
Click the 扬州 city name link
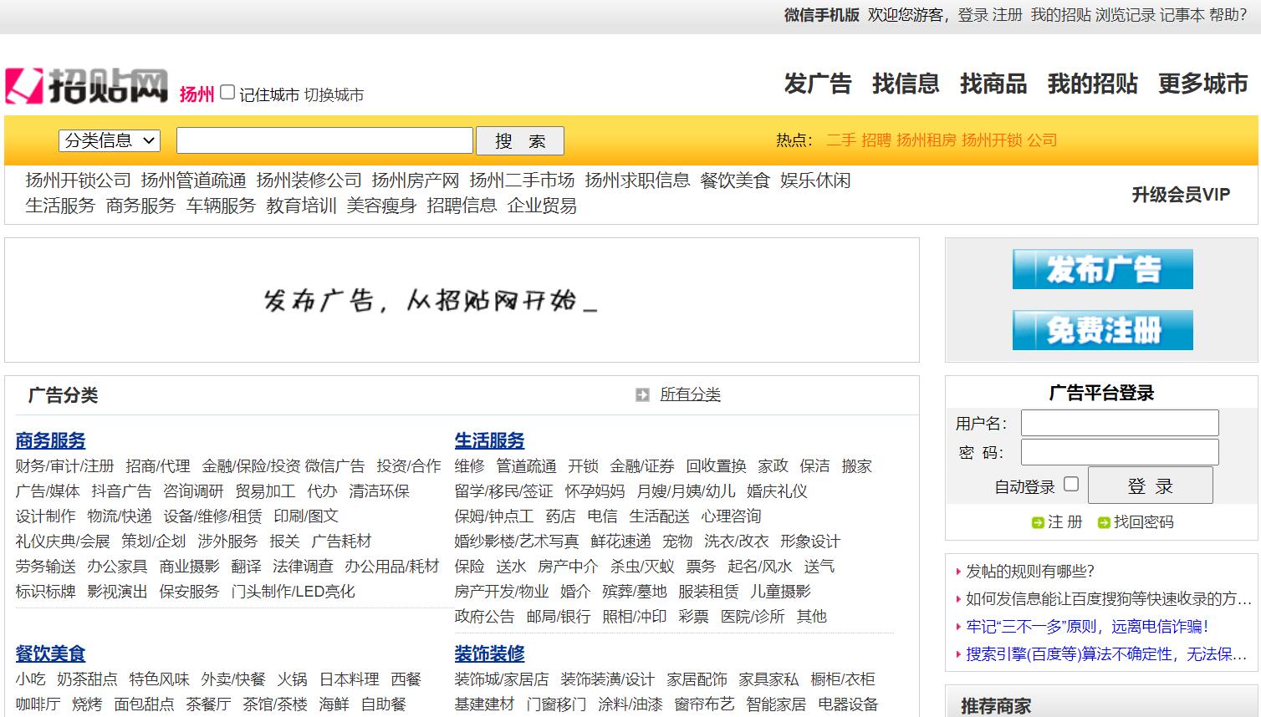(x=197, y=94)
